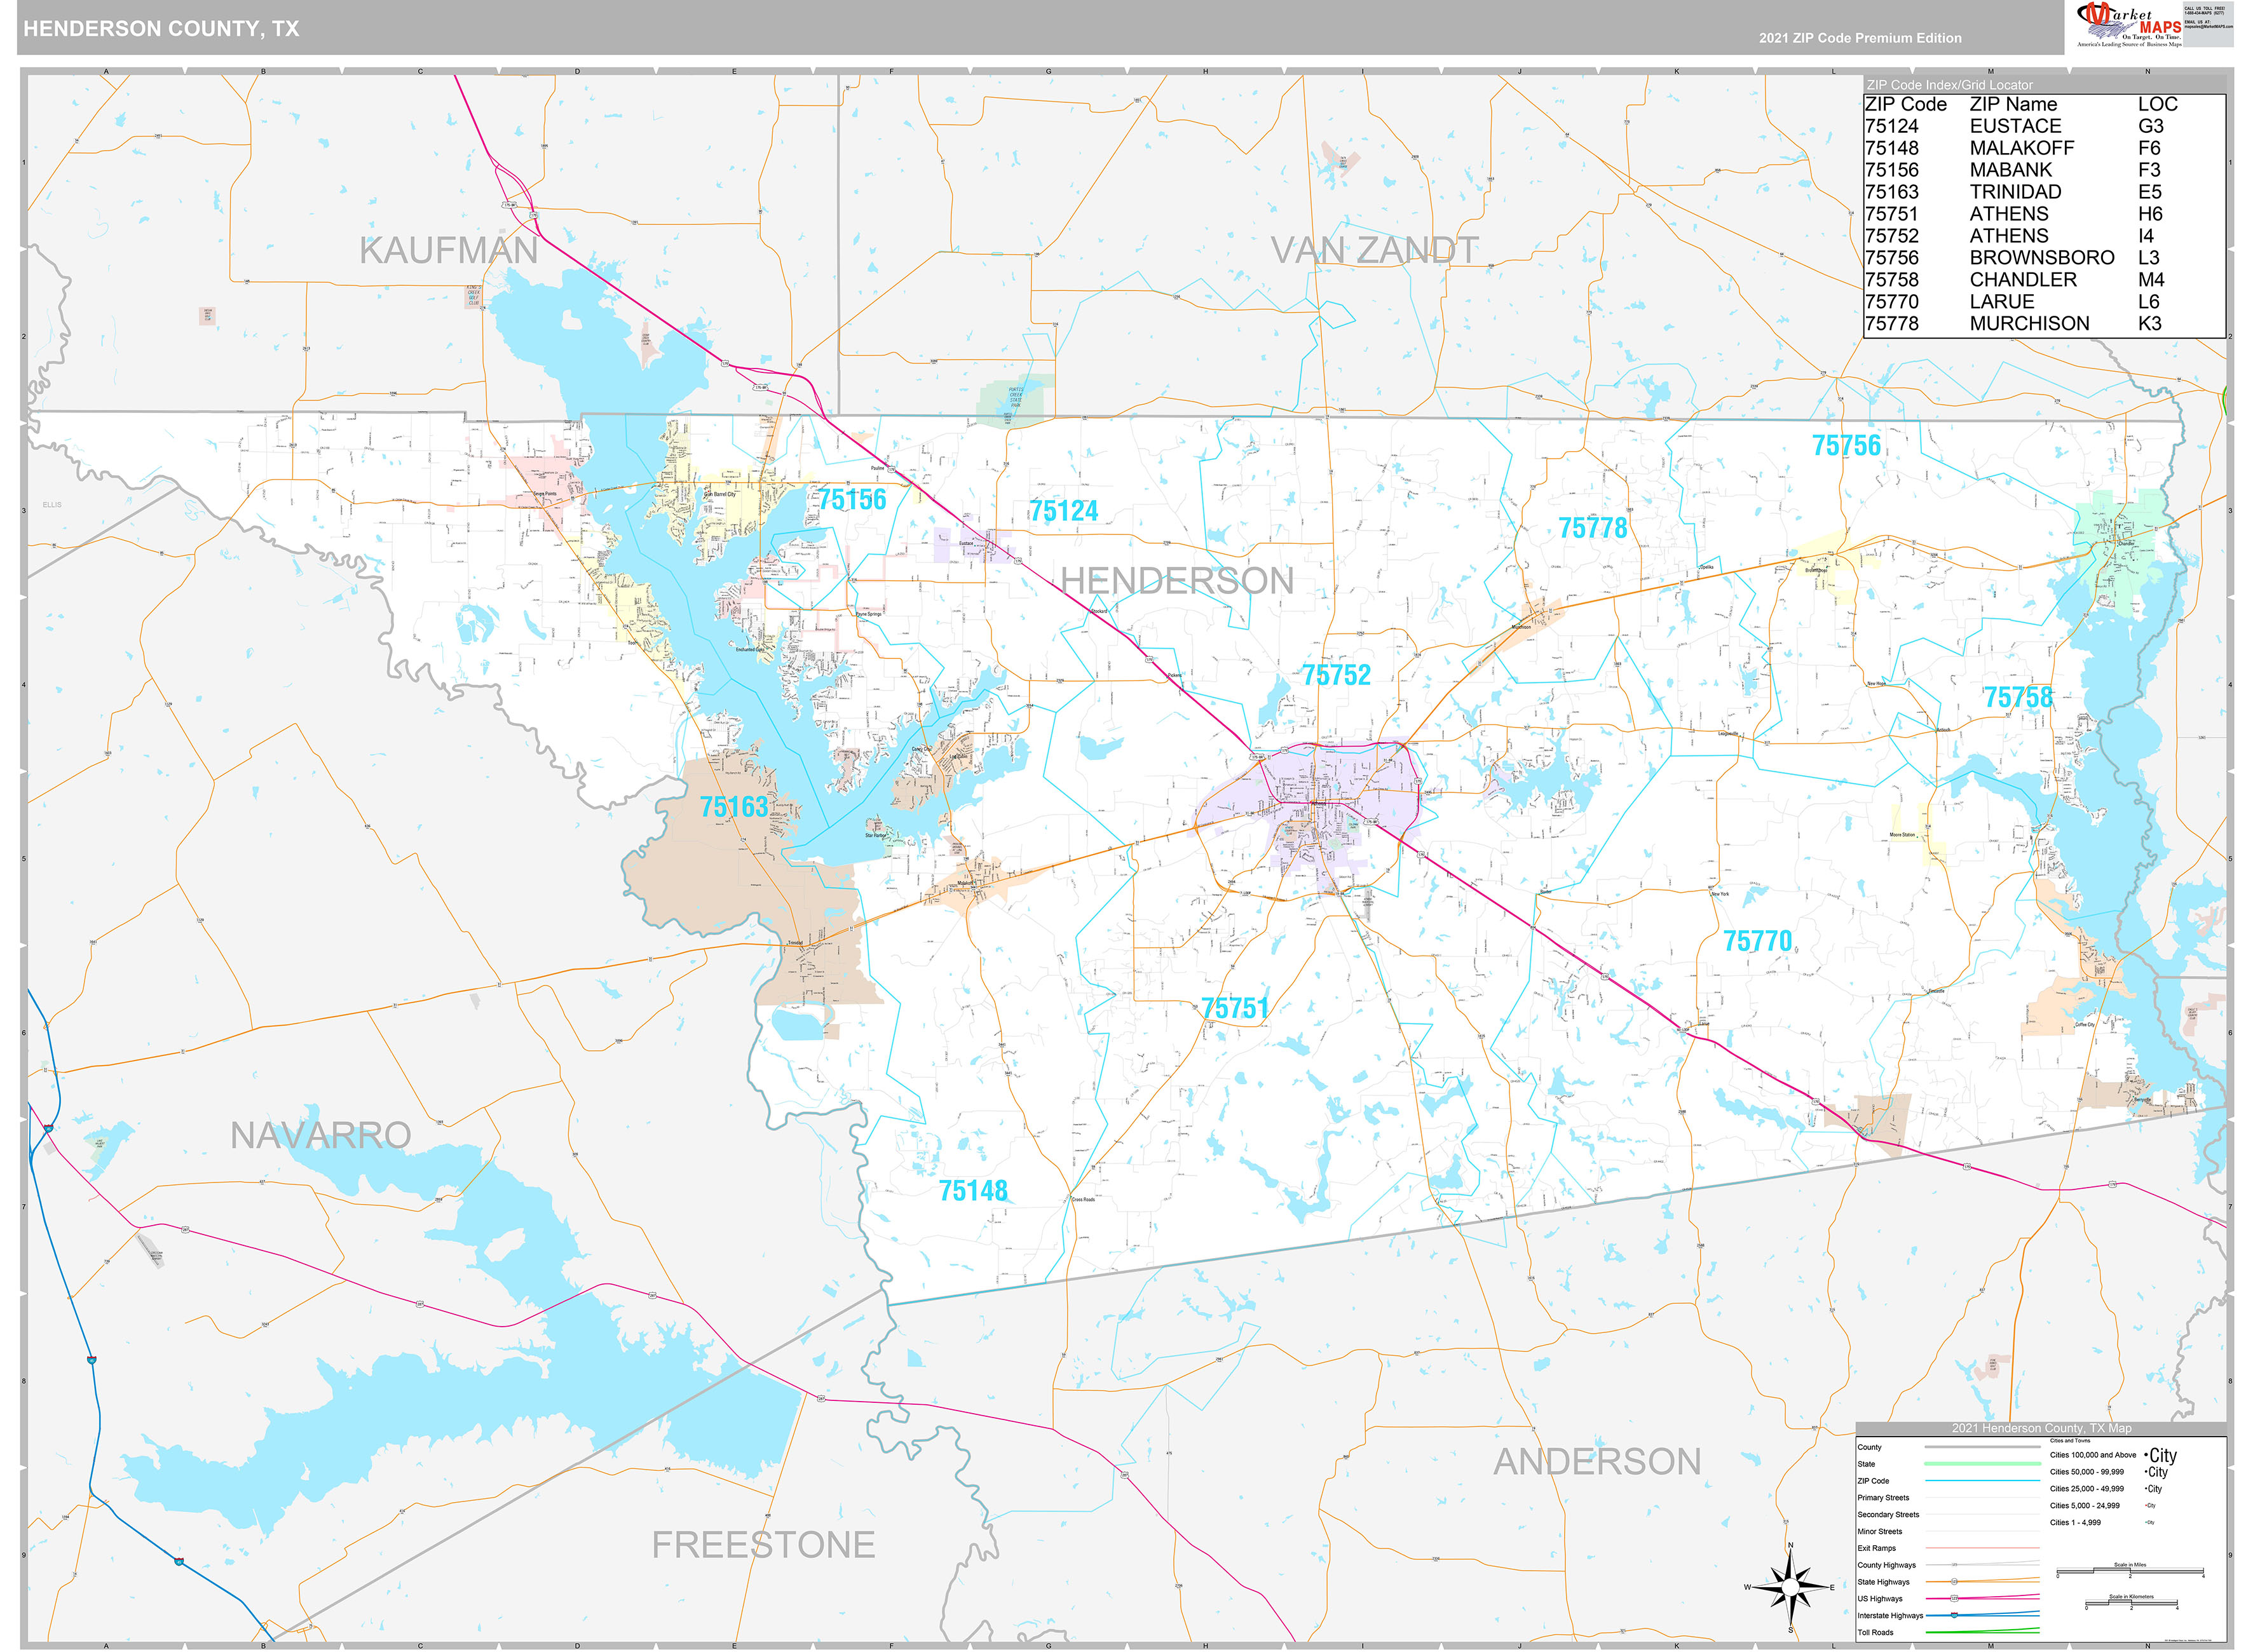
Task: Click the large HENDERSON label on the map
Action: tap(1177, 581)
